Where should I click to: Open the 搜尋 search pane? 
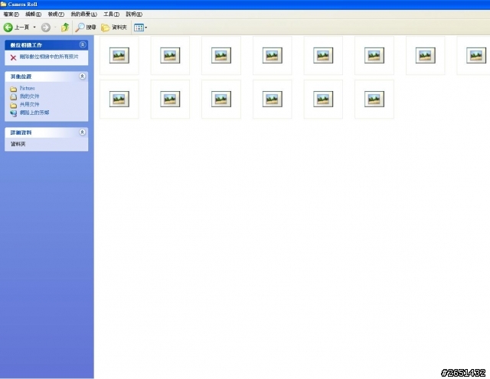(86, 28)
